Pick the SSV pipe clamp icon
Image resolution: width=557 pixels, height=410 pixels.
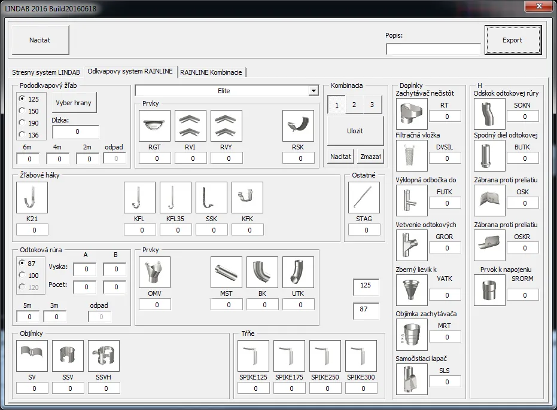click(68, 356)
